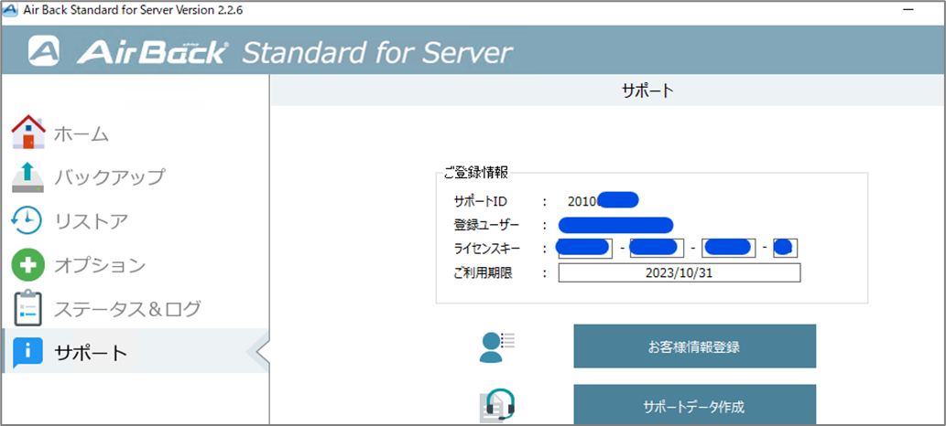Image resolution: width=946 pixels, height=426 pixels.
Task: Click the title bar application icon
Action: pyautogui.click(x=10, y=12)
